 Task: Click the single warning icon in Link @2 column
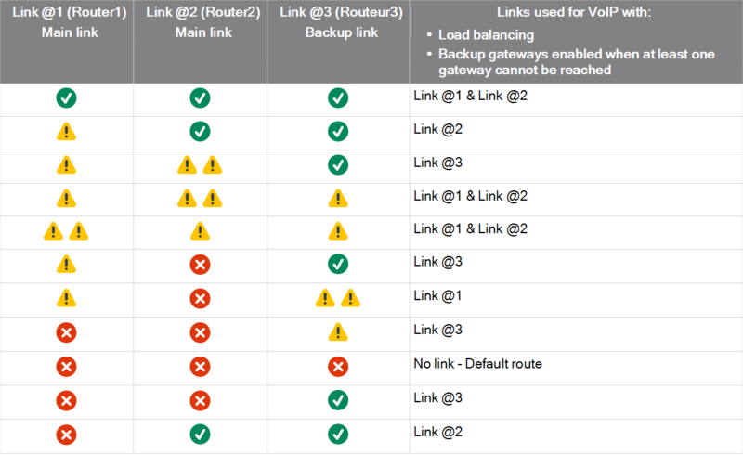[200, 231]
